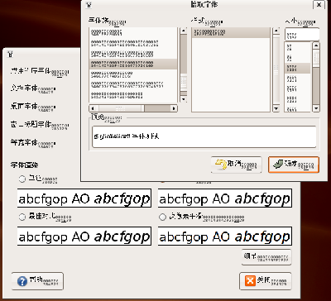The image size is (331, 301).
Task: Click inside the 预览 (Preview) text field
Action: click(204, 137)
